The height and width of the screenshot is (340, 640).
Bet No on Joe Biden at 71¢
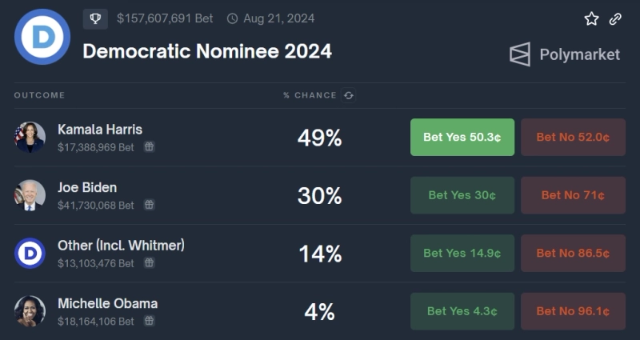(x=573, y=195)
